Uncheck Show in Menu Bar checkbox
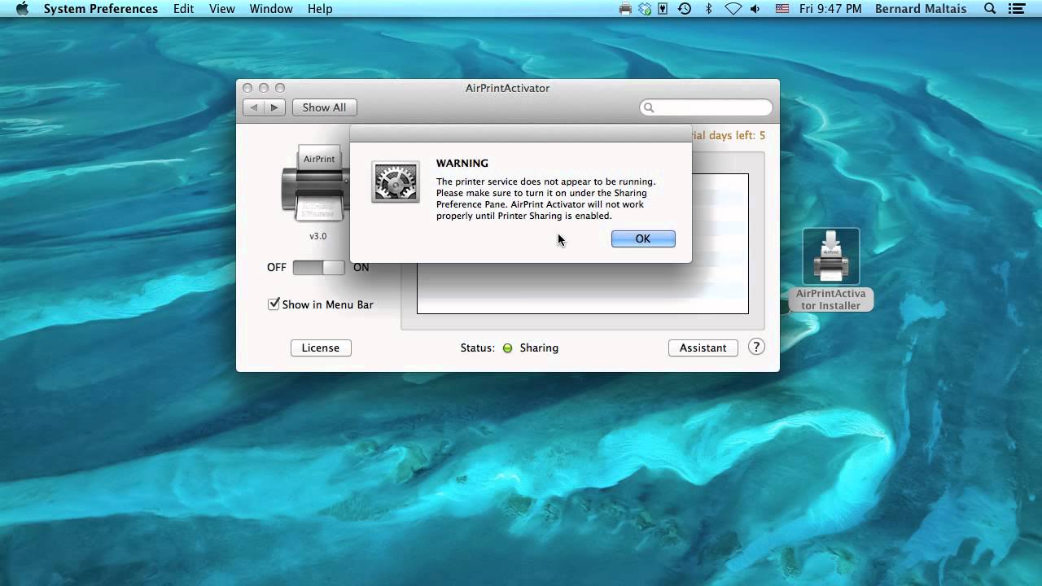The width and height of the screenshot is (1042, 586). (274, 304)
